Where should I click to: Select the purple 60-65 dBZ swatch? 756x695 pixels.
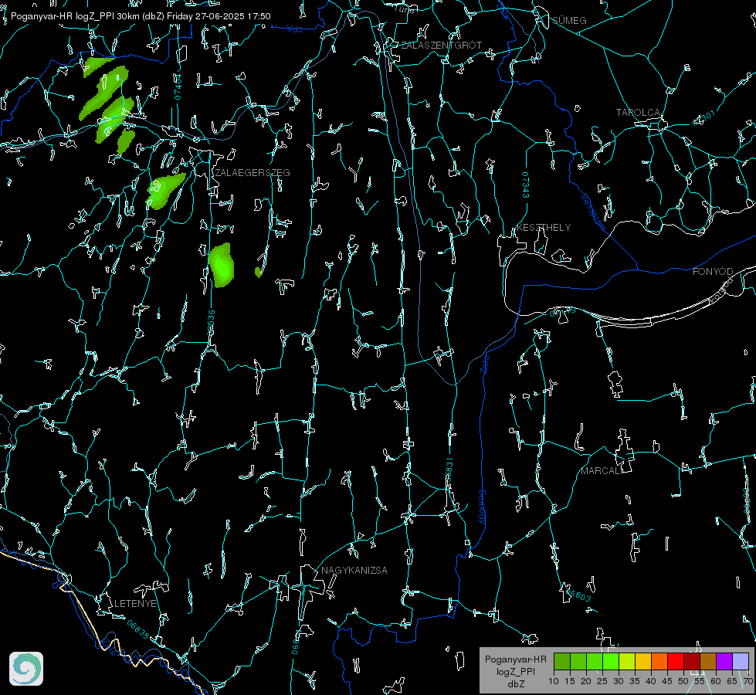pos(724,661)
